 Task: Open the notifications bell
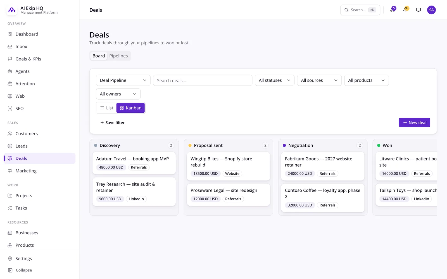[405, 10]
